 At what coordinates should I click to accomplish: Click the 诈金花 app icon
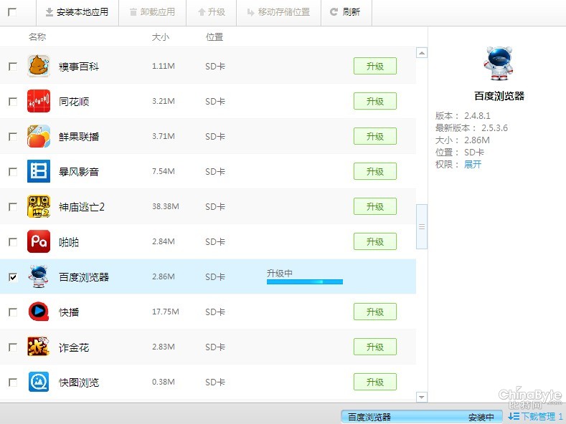pyautogui.click(x=39, y=347)
